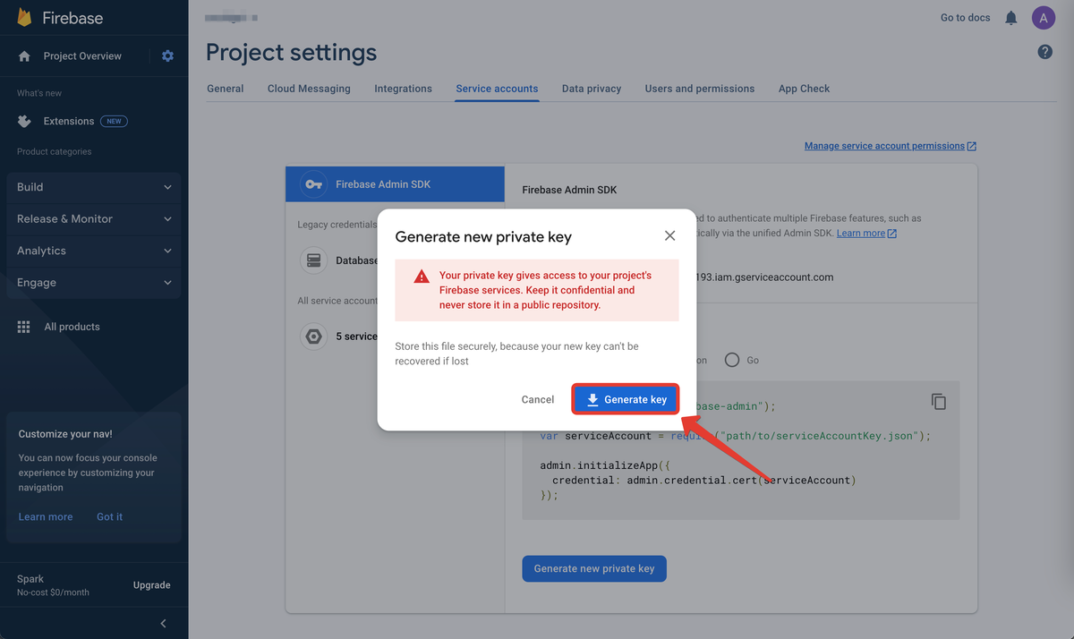Open notifications bell icon
This screenshot has width=1074, height=639.
pyautogui.click(x=1011, y=18)
